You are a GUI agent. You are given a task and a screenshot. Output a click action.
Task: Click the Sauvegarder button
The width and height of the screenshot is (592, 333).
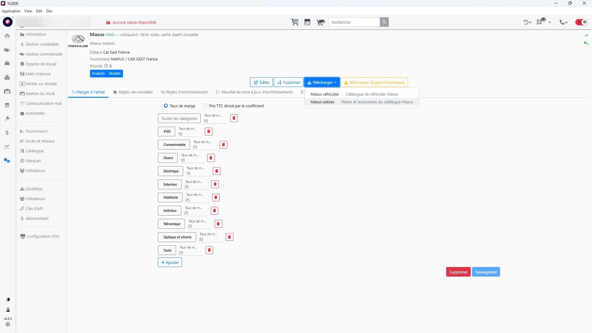point(486,272)
